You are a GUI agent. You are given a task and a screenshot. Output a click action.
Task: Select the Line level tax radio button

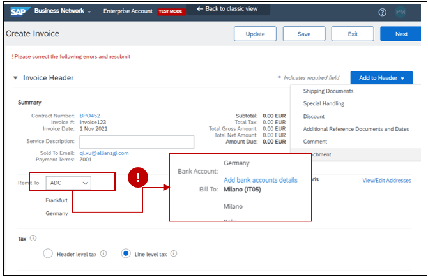tap(126, 253)
